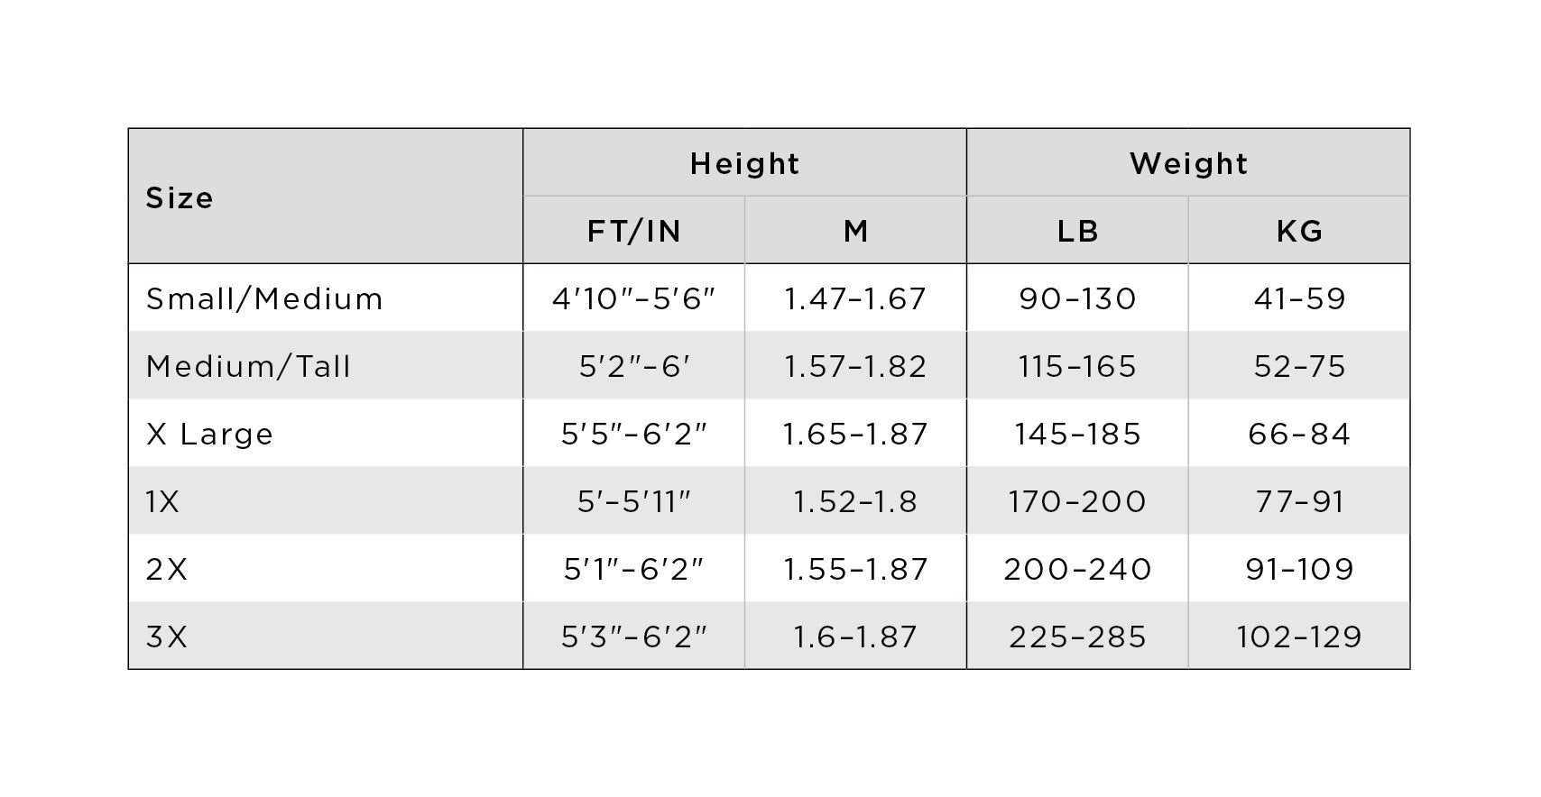Select the 145-185 pounds cell
Screen dimensions: 1541x797
point(1077,434)
